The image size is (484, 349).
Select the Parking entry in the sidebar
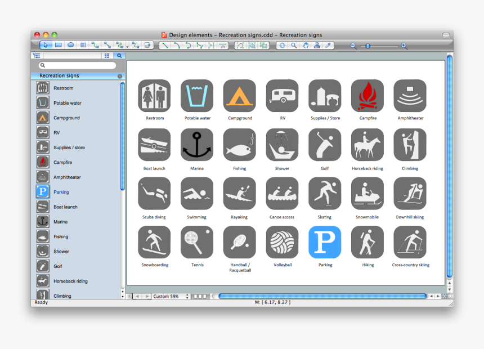point(61,192)
